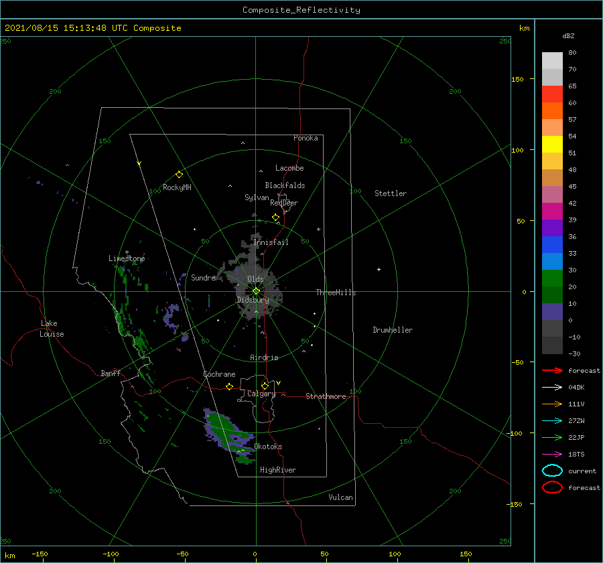Click the red forecast arrow in legend
The height and width of the screenshot is (563, 603).
pos(552,370)
